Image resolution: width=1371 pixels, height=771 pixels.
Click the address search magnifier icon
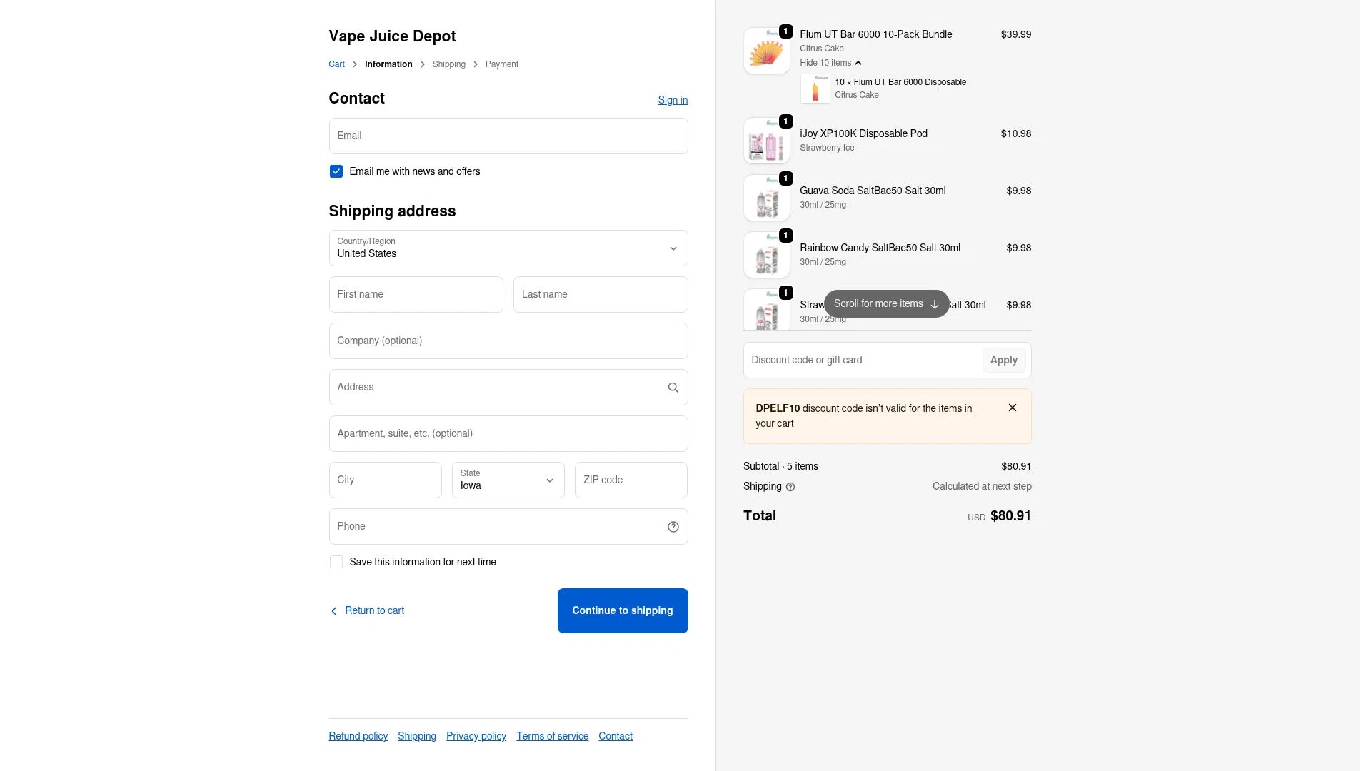673,388
